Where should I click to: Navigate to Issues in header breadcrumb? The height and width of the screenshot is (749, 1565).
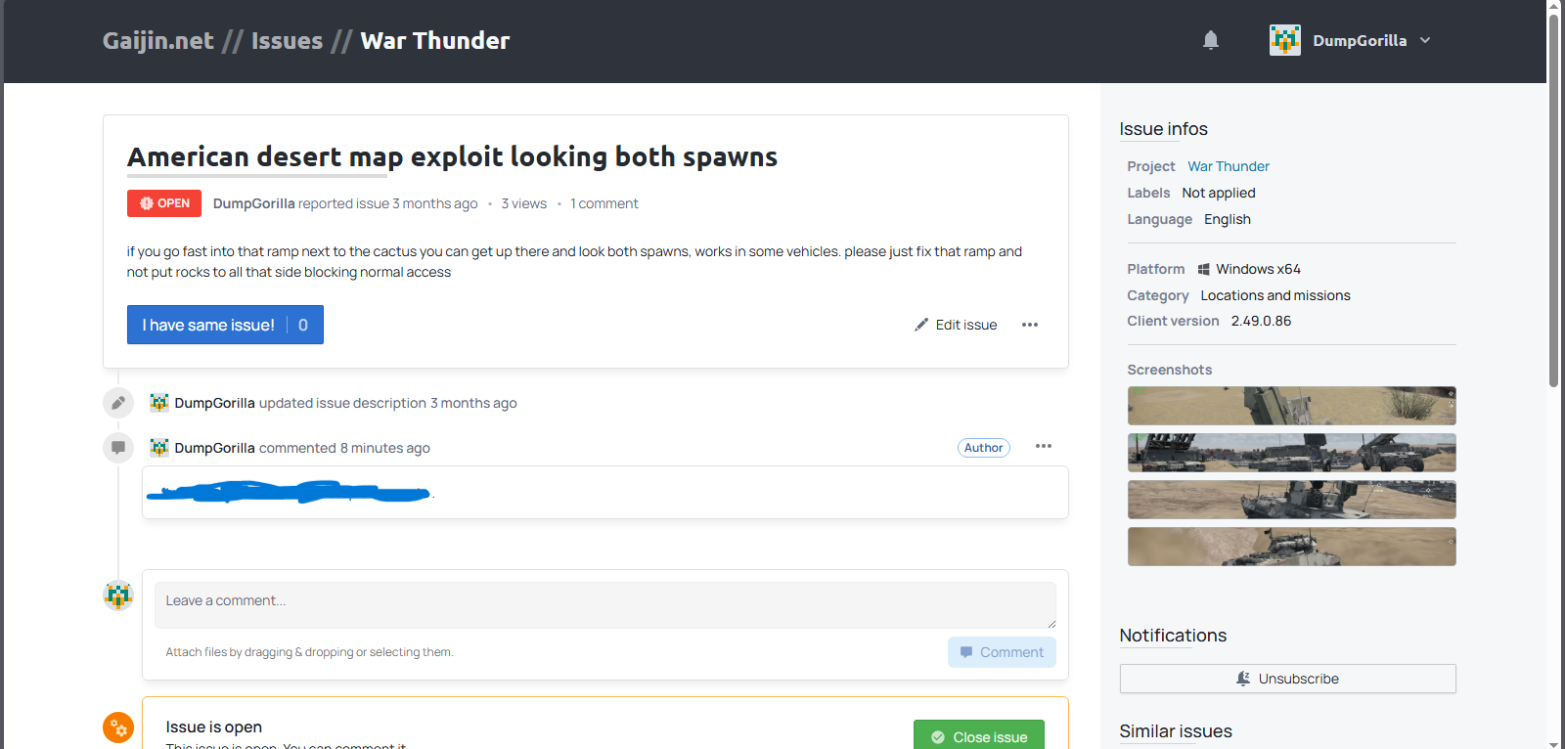pyautogui.click(x=287, y=41)
